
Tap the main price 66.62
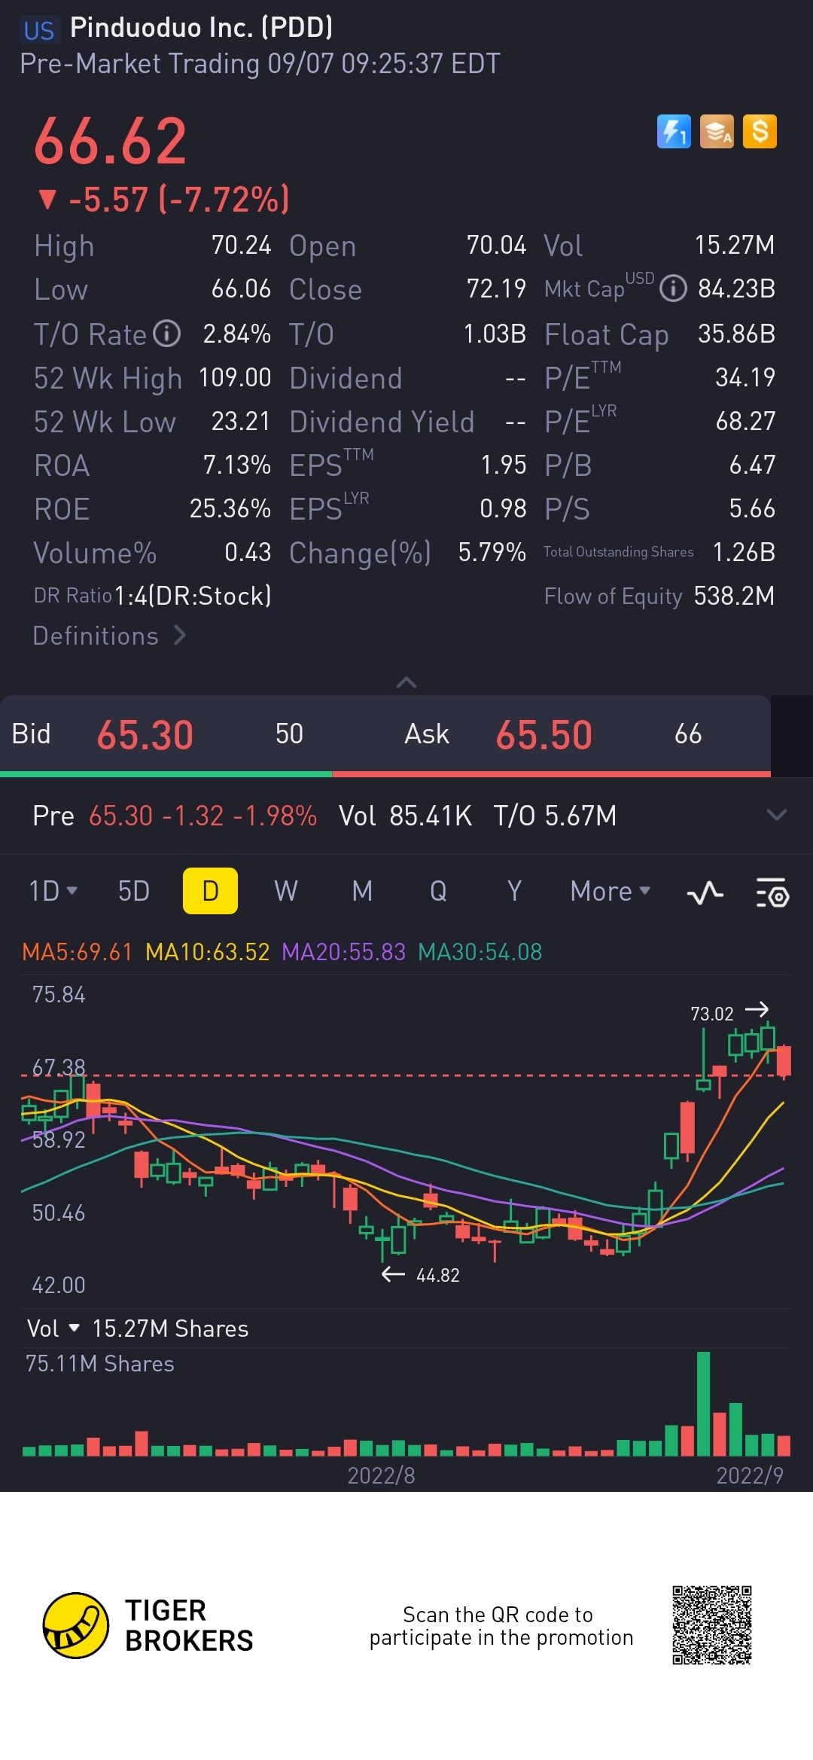[x=111, y=141]
